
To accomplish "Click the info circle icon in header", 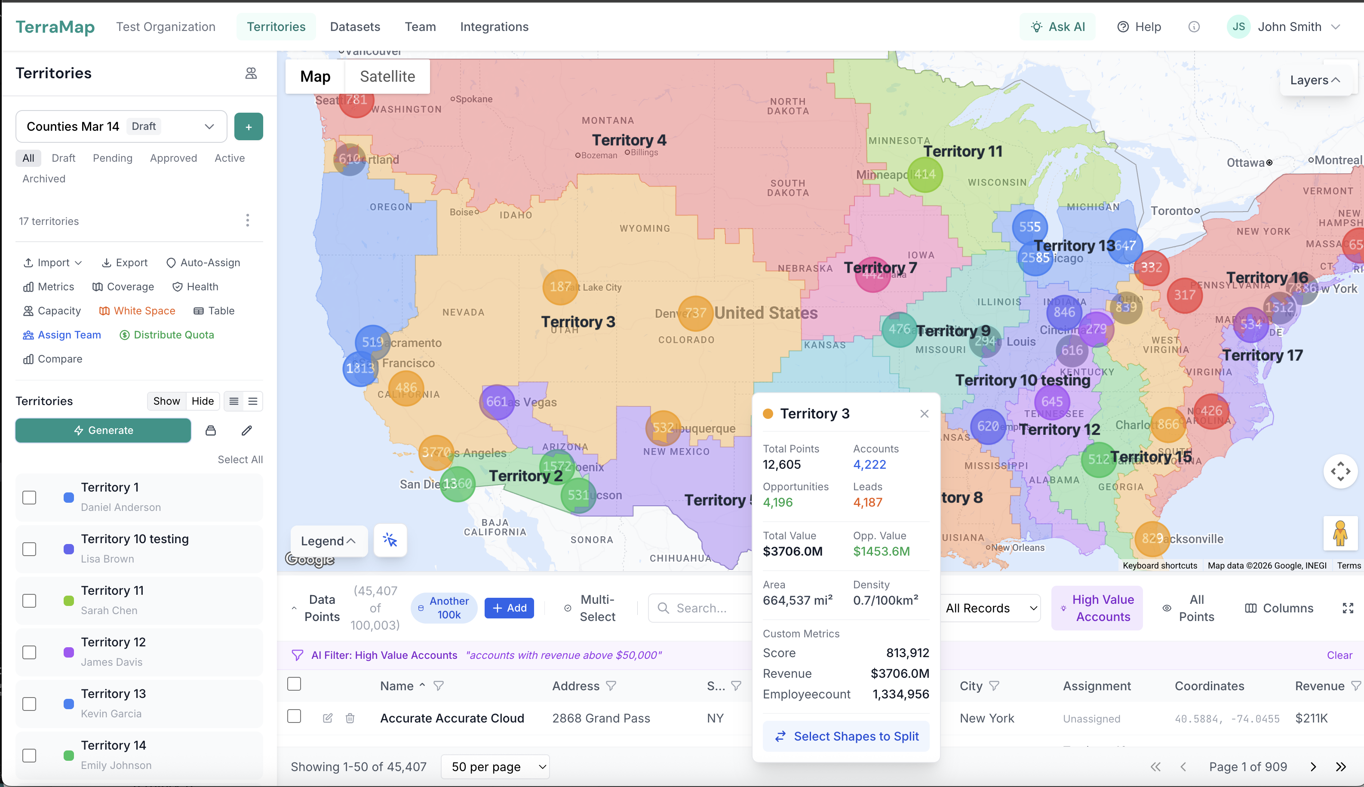I will (1194, 27).
